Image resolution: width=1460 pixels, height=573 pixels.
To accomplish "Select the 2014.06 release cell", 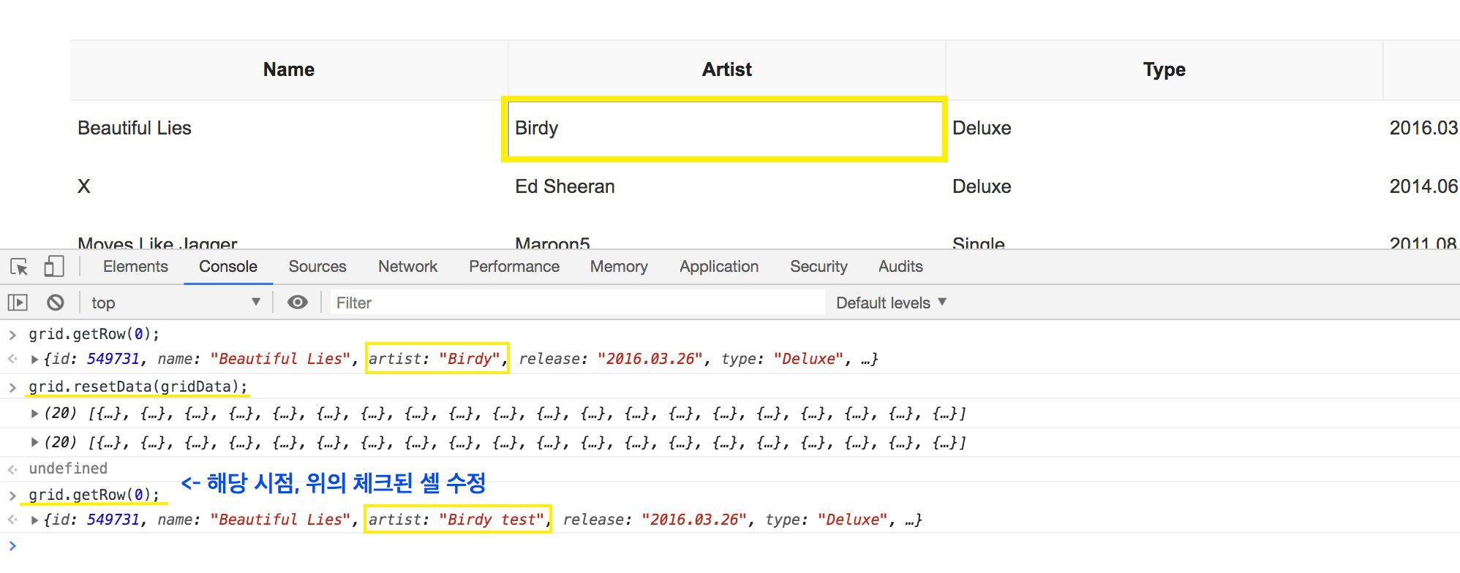I will (1422, 186).
